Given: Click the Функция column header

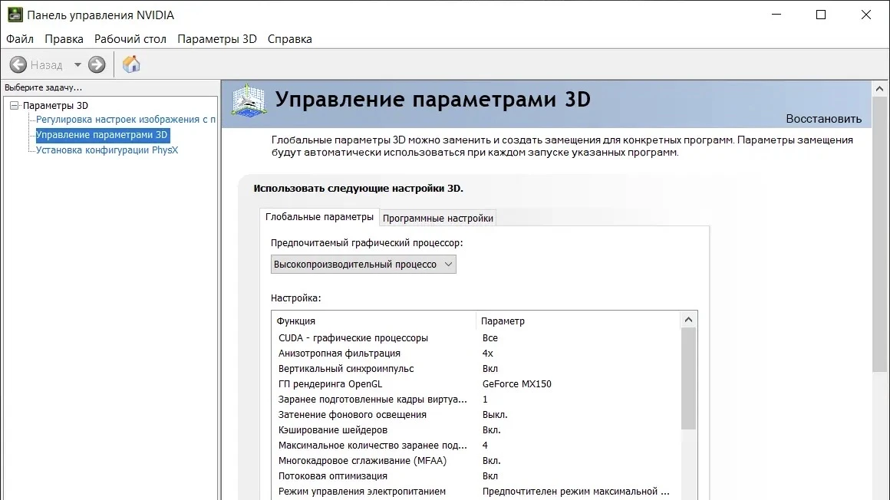Looking at the screenshot, I should (x=374, y=321).
